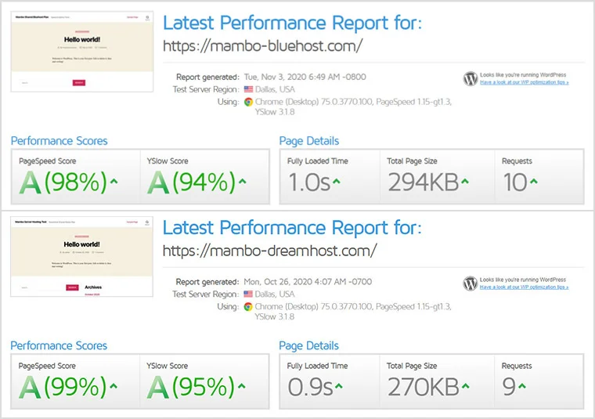Click the arrow beside 9 requests
The image size is (595, 419).
point(522,386)
